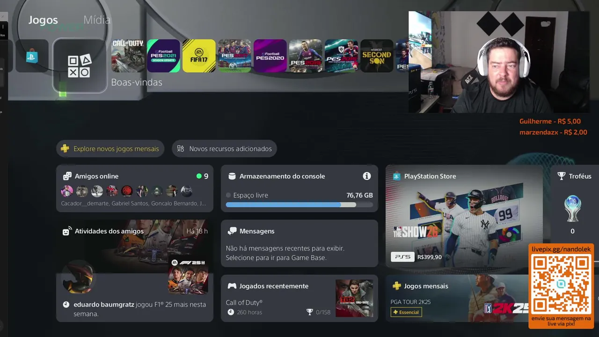
Task: Open the PGA TOUR 2K25 cover art
Action: (x=496, y=298)
